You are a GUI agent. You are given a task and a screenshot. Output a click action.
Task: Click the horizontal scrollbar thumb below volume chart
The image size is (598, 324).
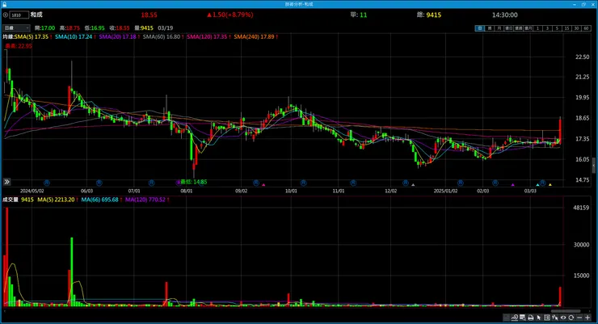tap(565, 311)
